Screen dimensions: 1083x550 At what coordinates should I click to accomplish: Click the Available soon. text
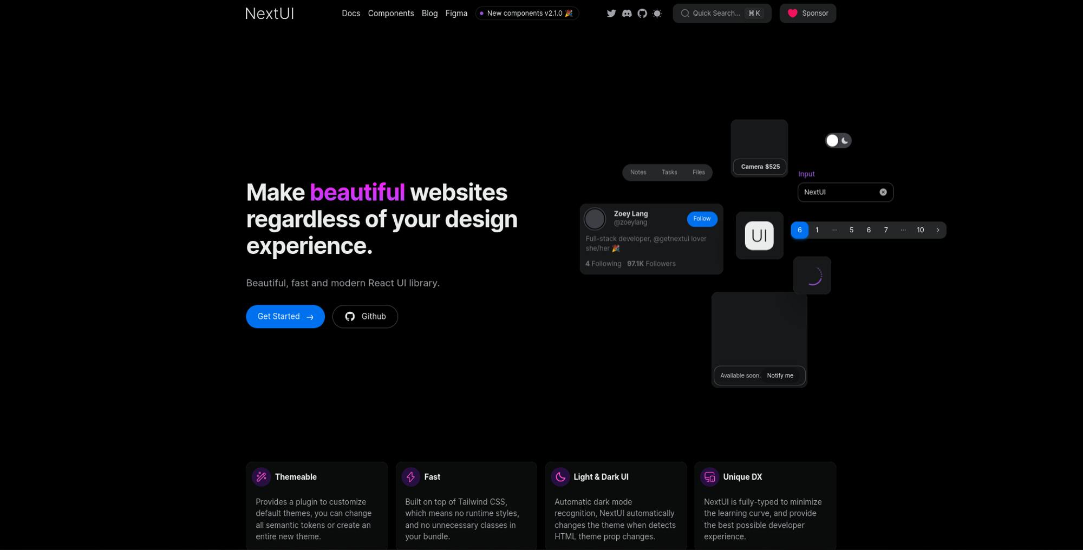pyautogui.click(x=740, y=376)
